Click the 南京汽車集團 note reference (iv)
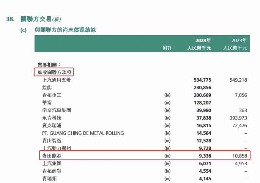The height and width of the screenshot is (183, 260). coord(167,110)
